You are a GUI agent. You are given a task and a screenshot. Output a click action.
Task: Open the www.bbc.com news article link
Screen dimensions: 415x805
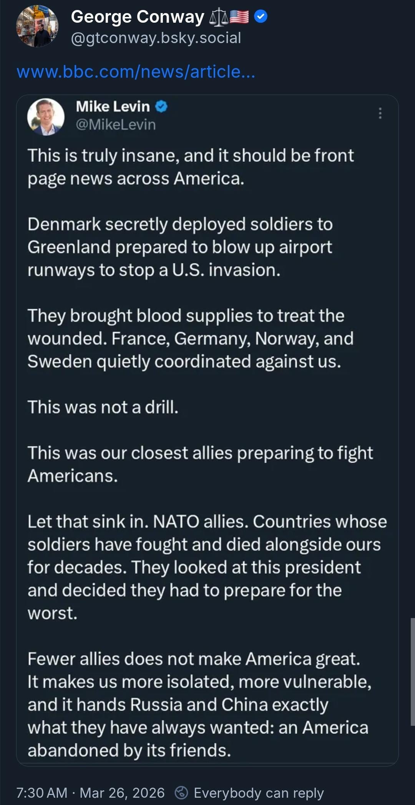pyautogui.click(x=136, y=72)
